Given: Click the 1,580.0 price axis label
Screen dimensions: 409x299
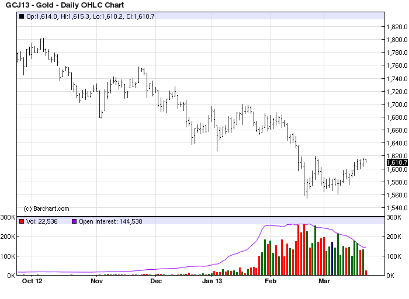Looking at the screenshot, I should point(397,182).
